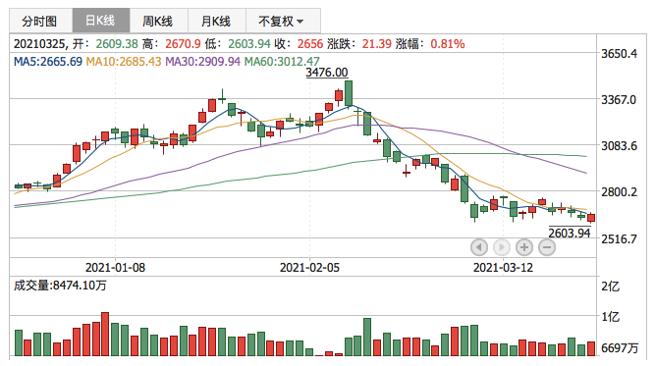Switch to the 月K线 tab
The width and height of the screenshot is (655, 366).
pyautogui.click(x=217, y=21)
